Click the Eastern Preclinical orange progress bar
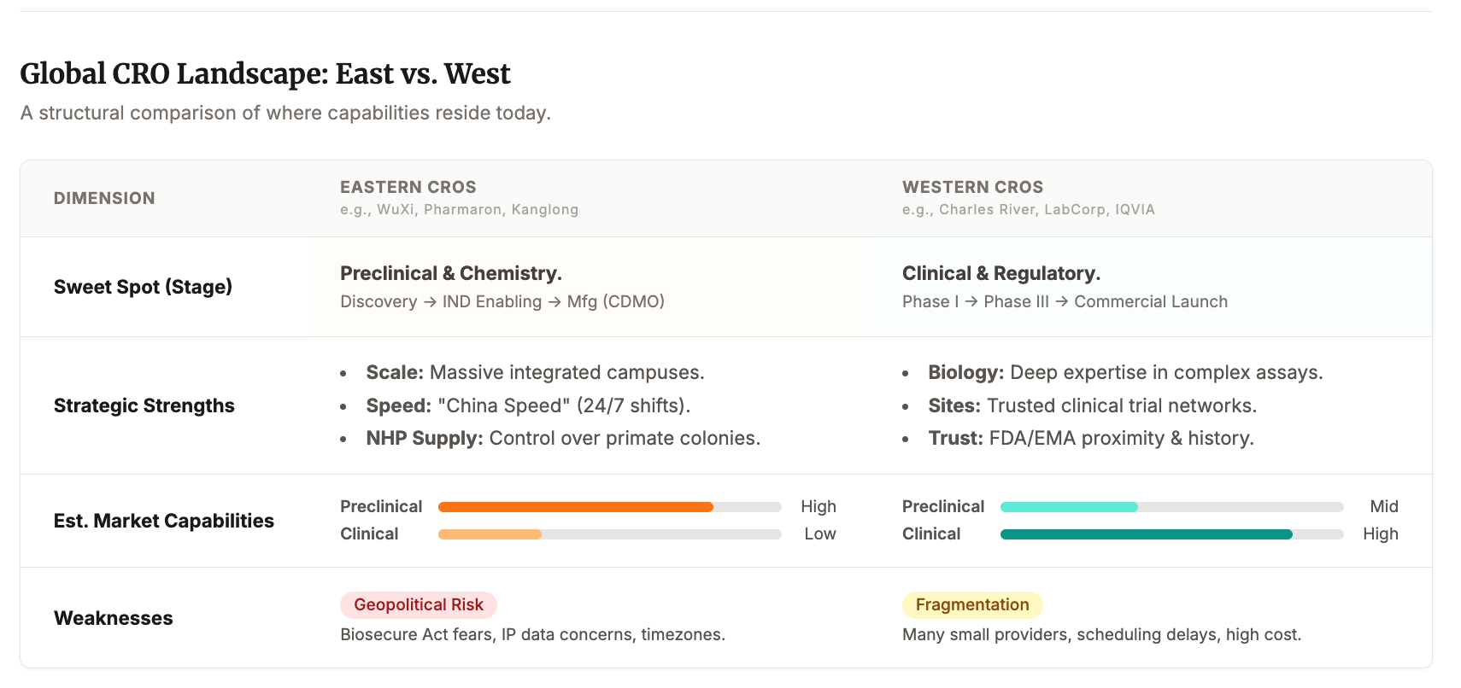Viewport: 1461px width, 688px height. [575, 507]
